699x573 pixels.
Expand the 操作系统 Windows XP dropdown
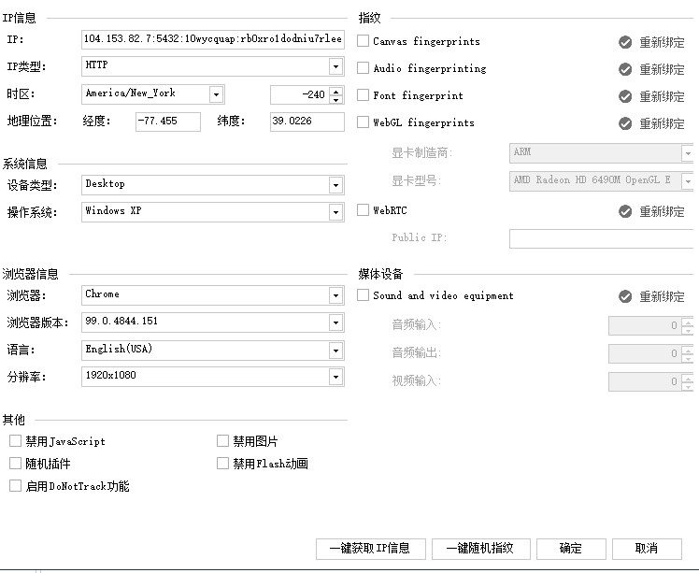[x=335, y=212]
